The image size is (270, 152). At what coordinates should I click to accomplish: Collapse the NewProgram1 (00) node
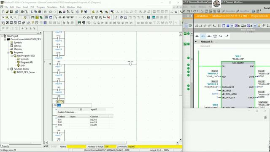pyautogui.click(x=11, y=56)
